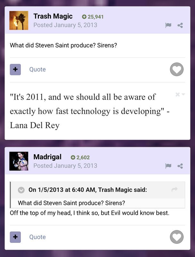This screenshot has height=257, width=195.
Task: Collapse the quoted Trash Magic block
Action: pos(21,190)
